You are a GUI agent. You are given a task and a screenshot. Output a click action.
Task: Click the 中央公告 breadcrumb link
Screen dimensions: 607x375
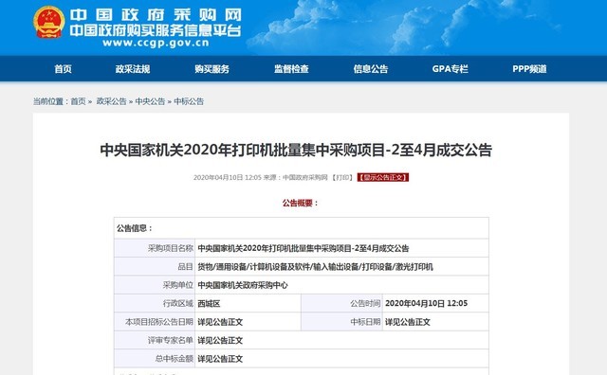tap(150, 101)
